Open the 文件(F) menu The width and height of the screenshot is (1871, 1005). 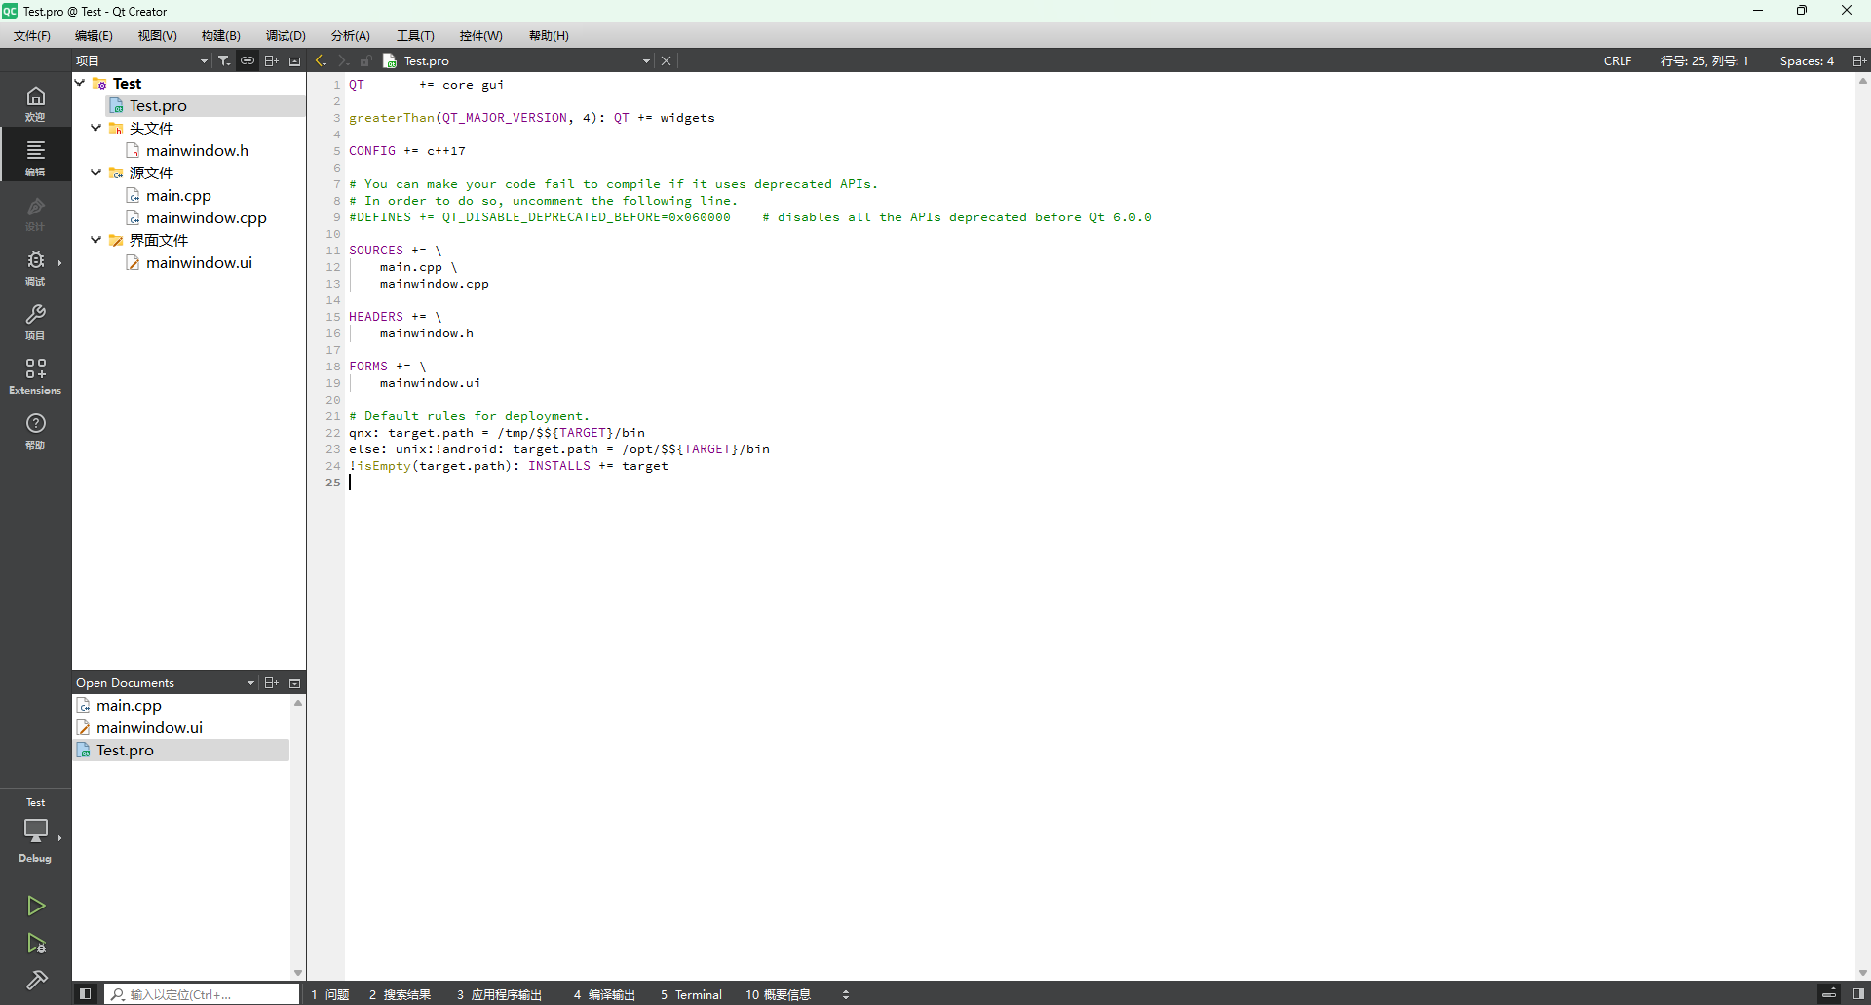(31, 35)
